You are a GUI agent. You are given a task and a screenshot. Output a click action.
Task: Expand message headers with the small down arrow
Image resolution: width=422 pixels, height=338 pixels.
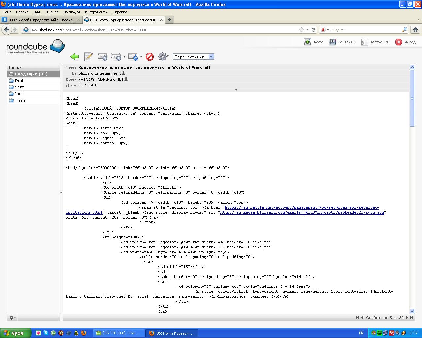[236, 90]
